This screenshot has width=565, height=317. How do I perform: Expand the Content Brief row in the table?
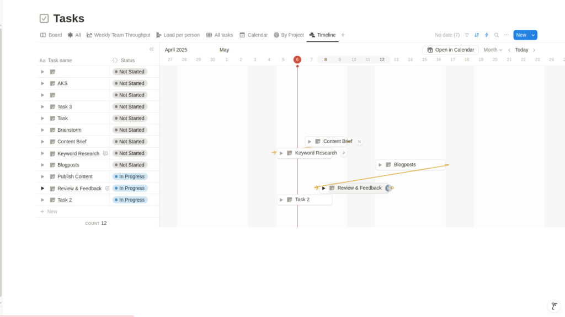tap(42, 142)
